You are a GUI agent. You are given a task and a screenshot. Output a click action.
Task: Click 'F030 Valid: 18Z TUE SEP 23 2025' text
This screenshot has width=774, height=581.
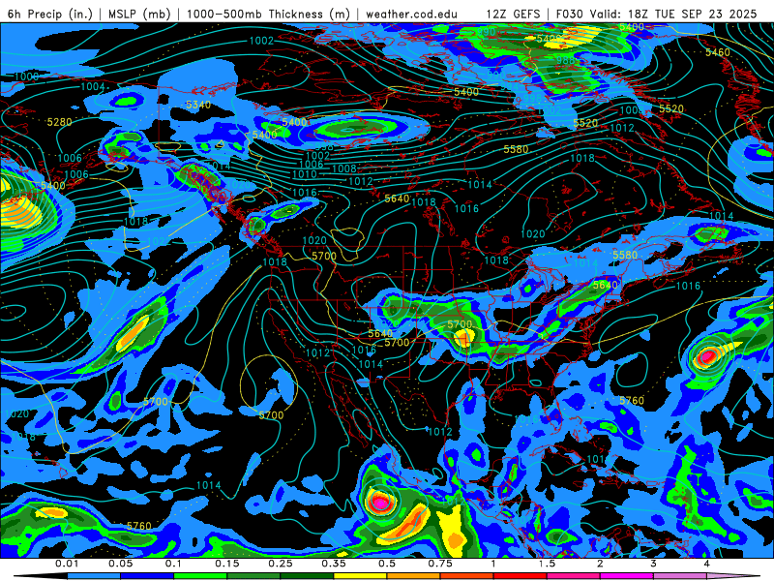tap(656, 14)
